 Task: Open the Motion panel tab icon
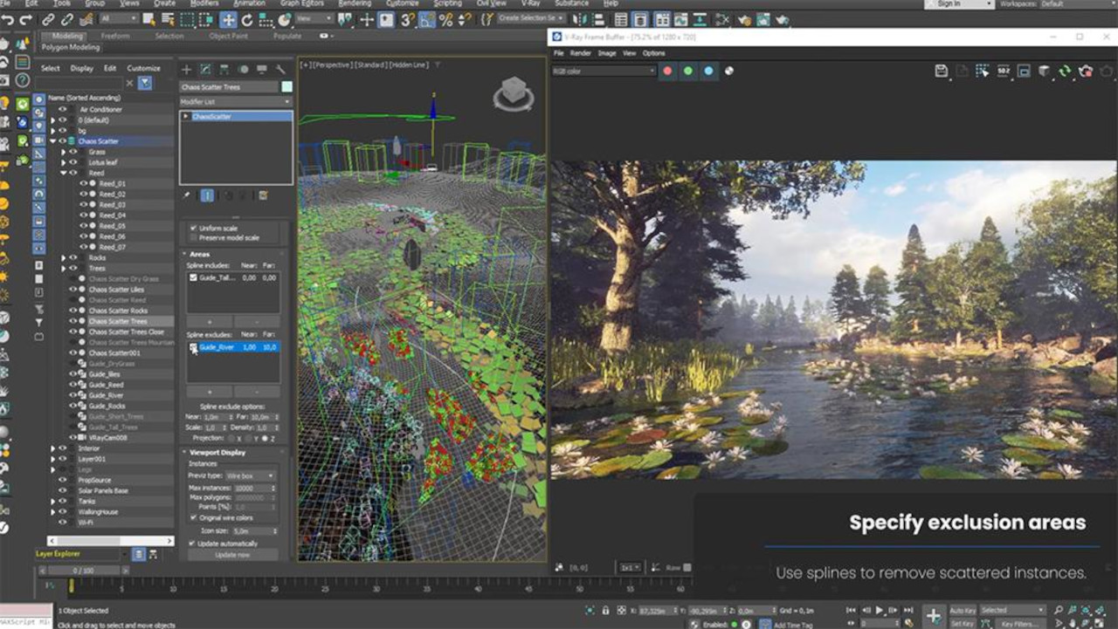click(243, 69)
